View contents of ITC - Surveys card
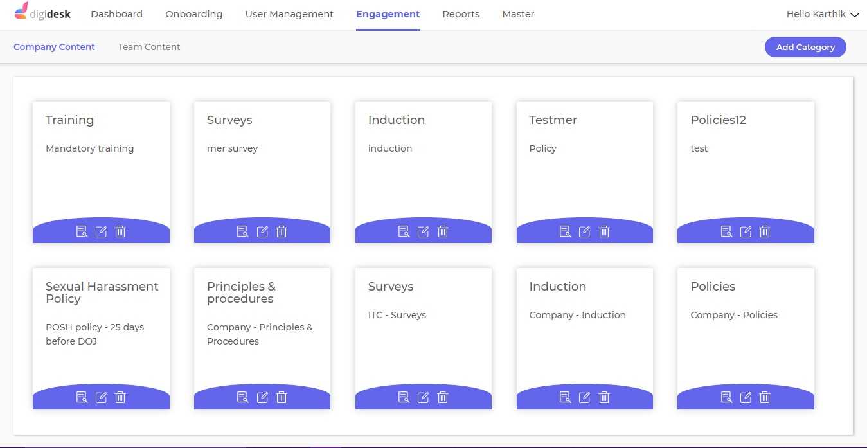The width and height of the screenshot is (867, 448). (404, 397)
